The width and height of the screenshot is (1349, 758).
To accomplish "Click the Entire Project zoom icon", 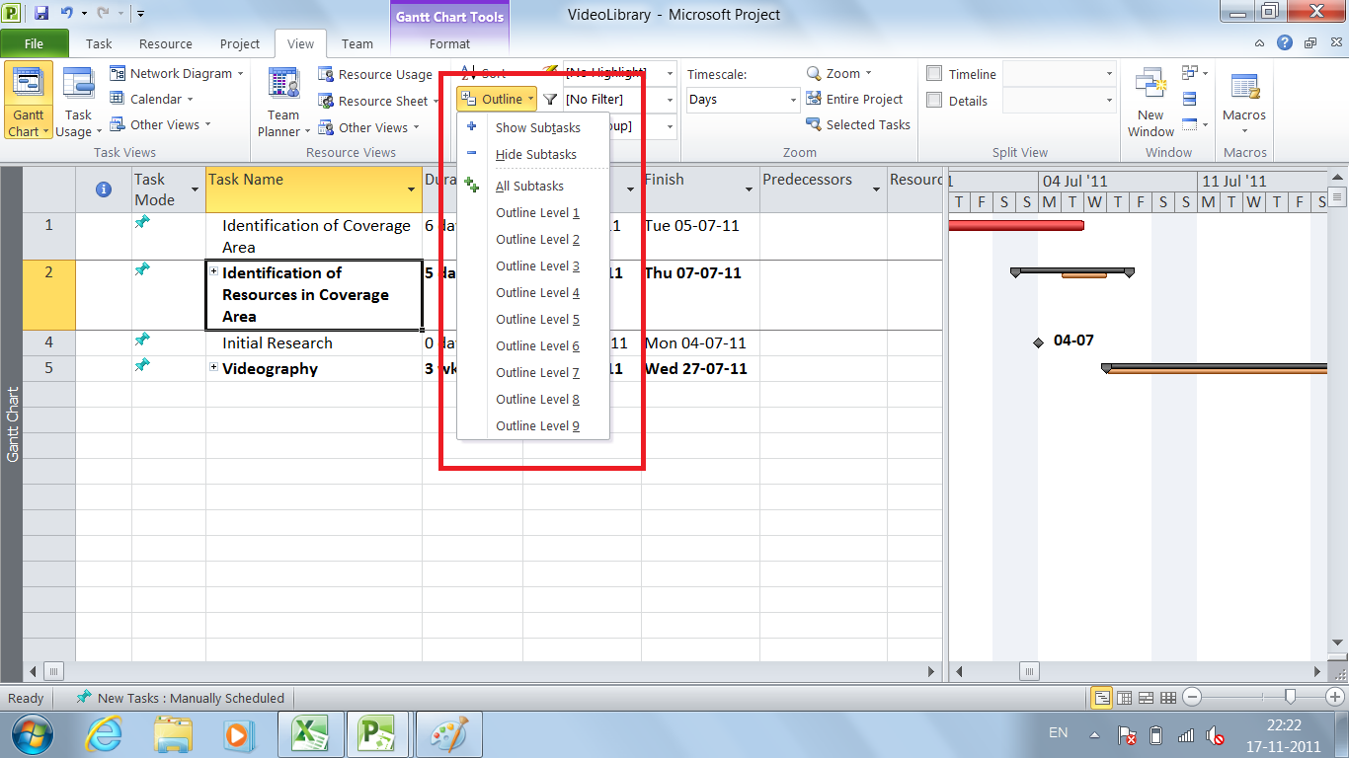I will pos(814,99).
